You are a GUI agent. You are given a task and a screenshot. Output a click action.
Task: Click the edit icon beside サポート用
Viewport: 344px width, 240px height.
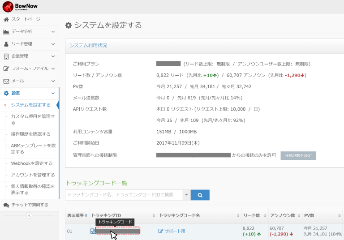click(161, 231)
